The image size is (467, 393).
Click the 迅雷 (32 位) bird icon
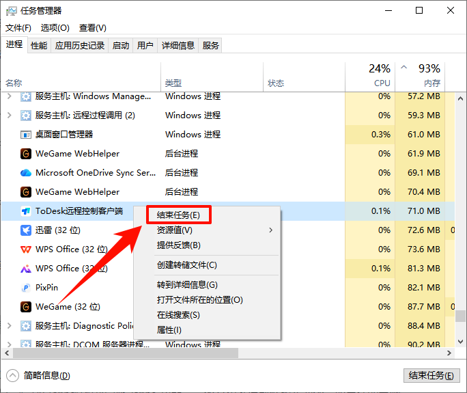pyautogui.click(x=26, y=230)
